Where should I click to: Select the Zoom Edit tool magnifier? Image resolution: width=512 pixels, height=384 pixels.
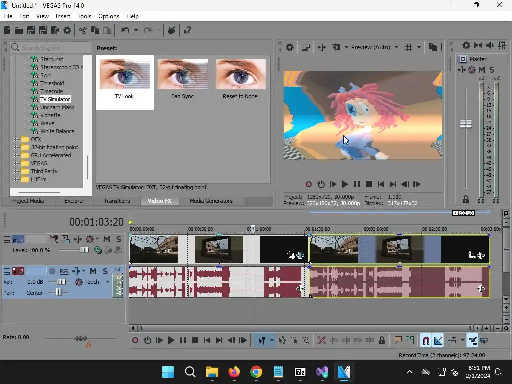306,341
